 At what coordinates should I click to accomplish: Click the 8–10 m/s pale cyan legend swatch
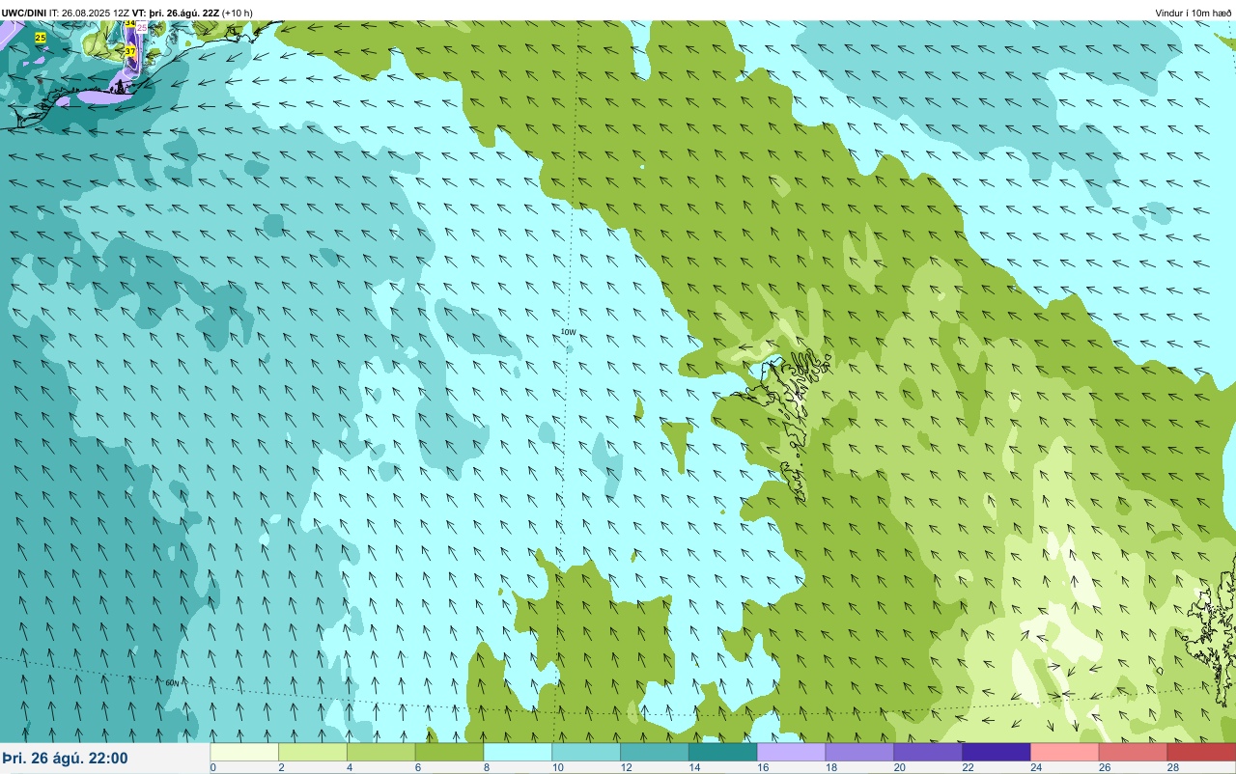point(519,752)
